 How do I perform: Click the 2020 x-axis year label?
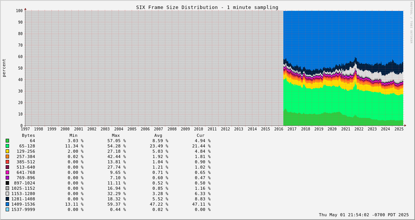pos(332,129)
